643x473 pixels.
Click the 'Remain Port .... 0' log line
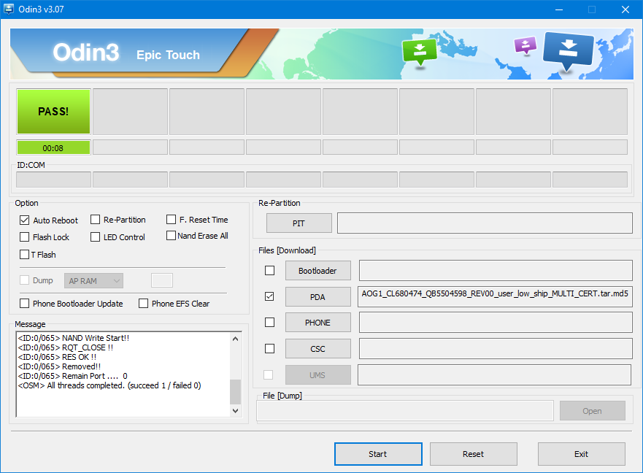pos(72,376)
